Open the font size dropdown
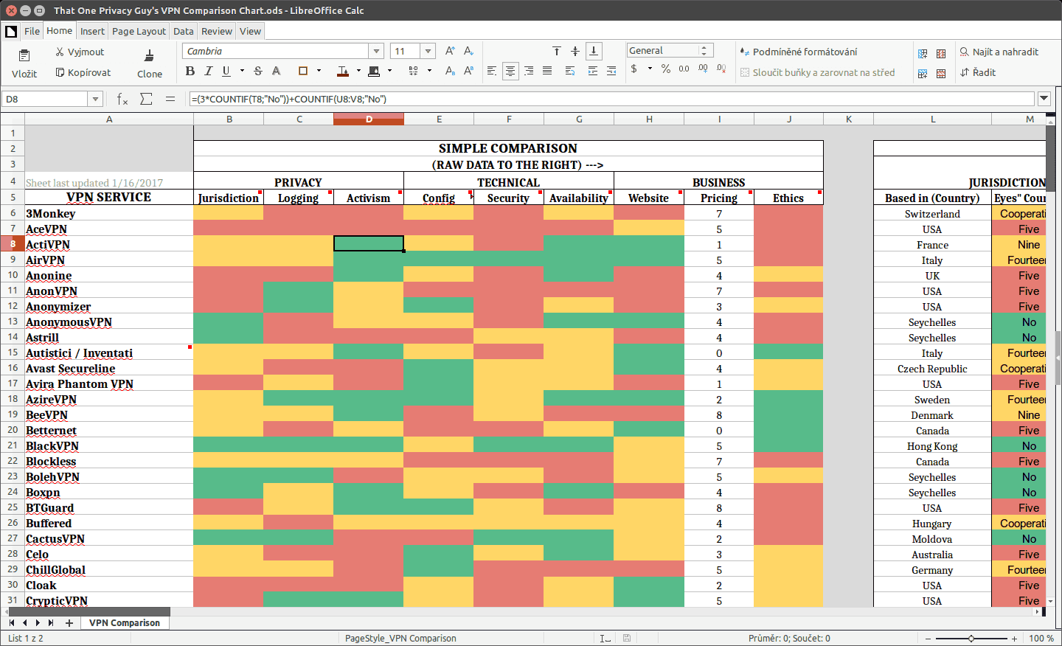1062x646 pixels. pos(428,51)
